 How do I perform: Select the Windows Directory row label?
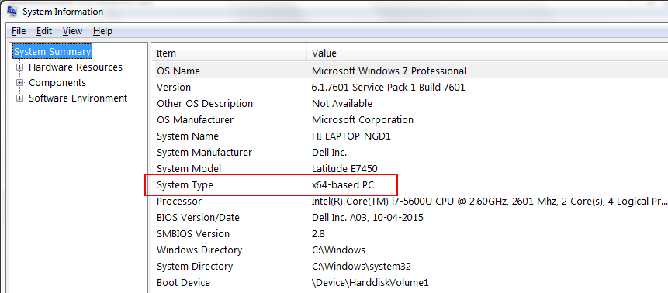click(x=199, y=250)
